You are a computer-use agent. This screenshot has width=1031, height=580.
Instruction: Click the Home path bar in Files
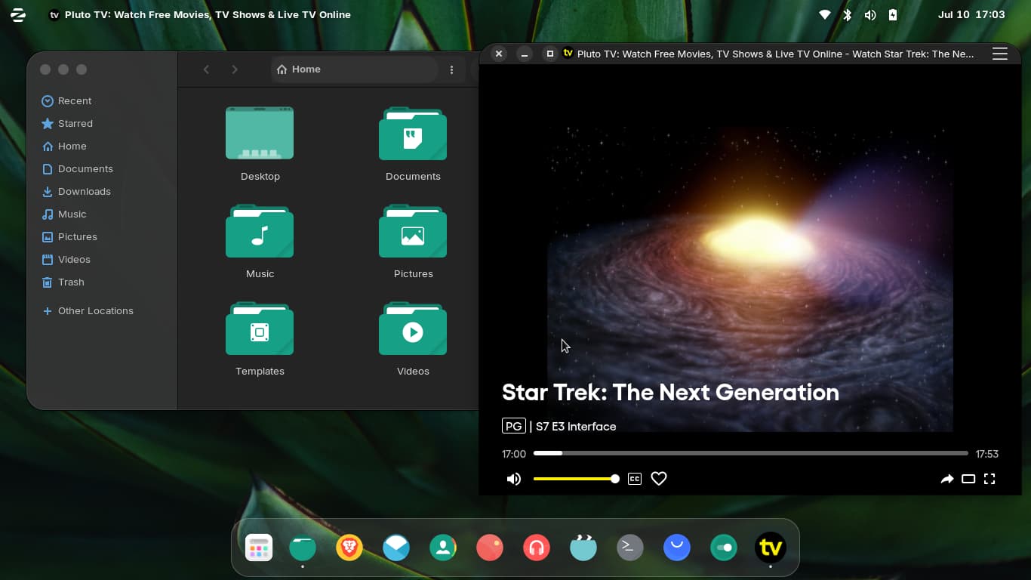point(355,69)
